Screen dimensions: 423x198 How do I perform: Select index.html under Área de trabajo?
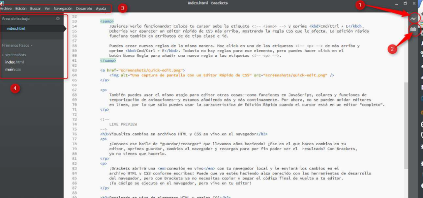point(16,28)
